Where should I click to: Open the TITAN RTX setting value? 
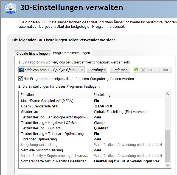[103, 106]
